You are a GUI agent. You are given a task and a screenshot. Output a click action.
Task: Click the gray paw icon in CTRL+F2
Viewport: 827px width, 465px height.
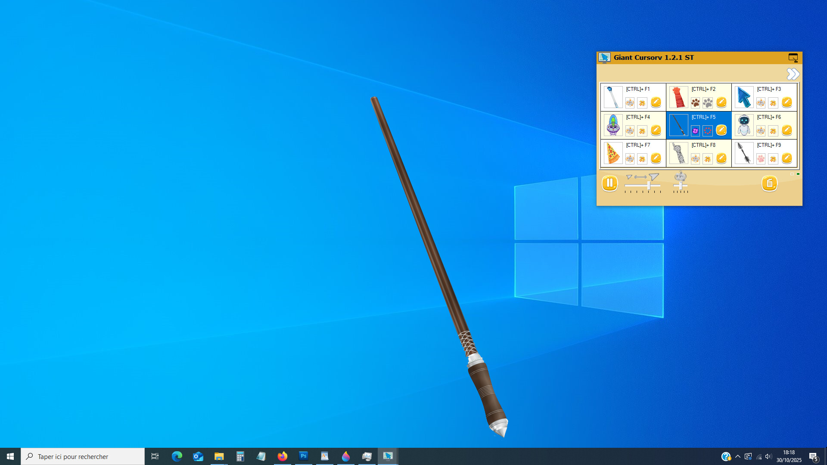click(x=708, y=102)
